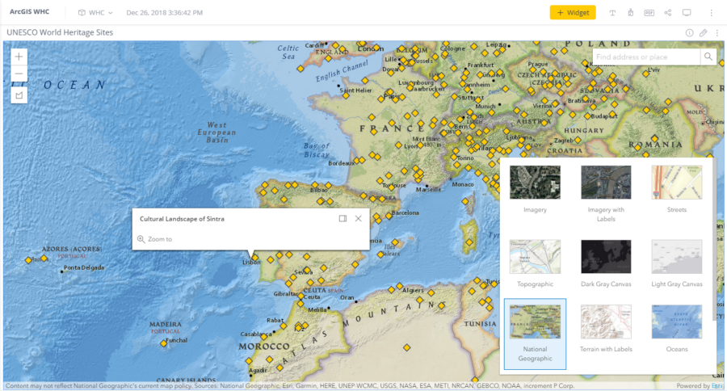Click the presentation screen icon

pyautogui.click(x=687, y=13)
